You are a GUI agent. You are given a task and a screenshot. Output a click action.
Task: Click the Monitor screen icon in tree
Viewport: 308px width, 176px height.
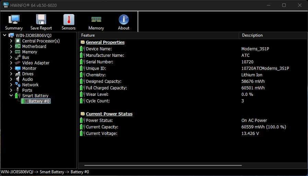[18, 68]
